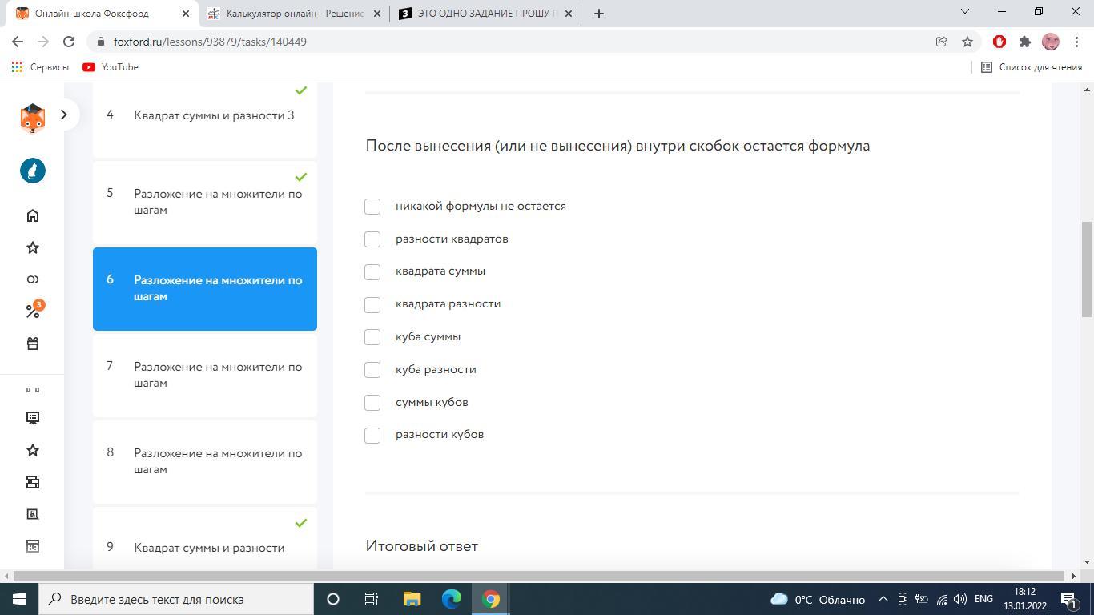Click the blue rocket circle icon
Screen dimensions: 1094x615
(33, 171)
